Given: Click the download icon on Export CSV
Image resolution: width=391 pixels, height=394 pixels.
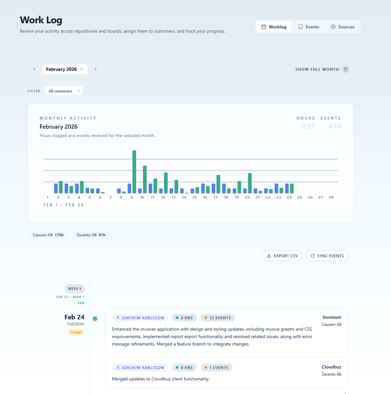Looking at the screenshot, I should coord(269,256).
